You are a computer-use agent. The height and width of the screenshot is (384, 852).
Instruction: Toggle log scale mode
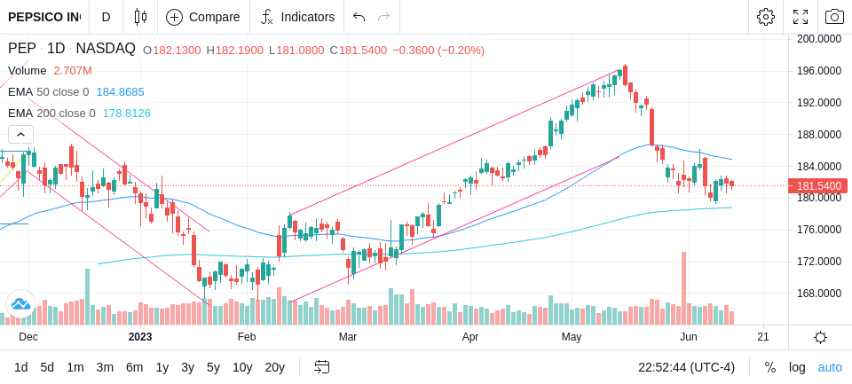pos(797,367)
